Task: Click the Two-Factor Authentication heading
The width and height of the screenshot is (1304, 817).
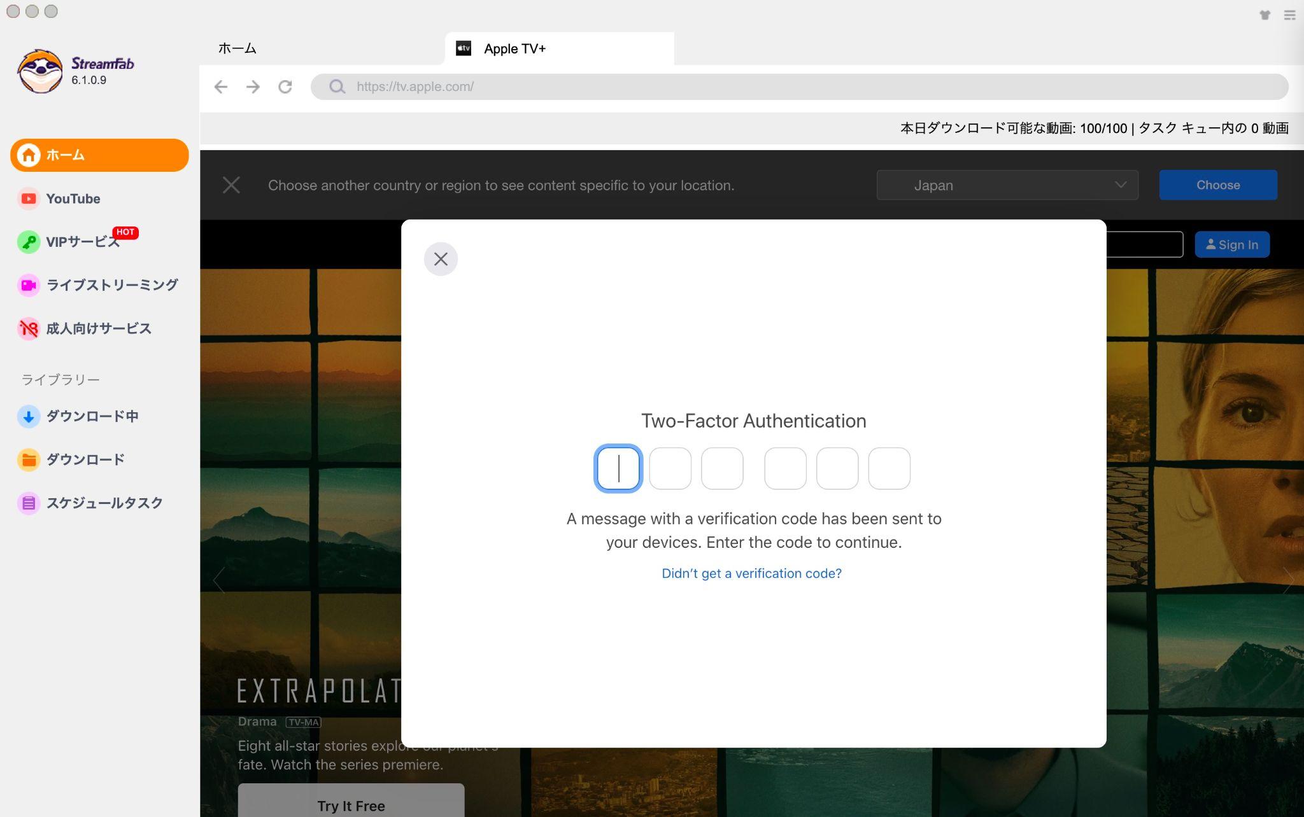Action: (x=754, y=421)
